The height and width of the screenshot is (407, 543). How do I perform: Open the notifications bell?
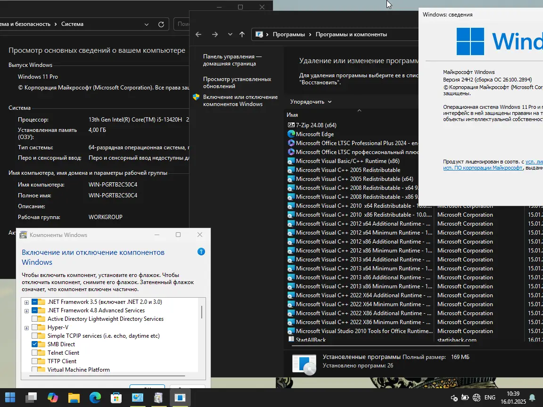click(532, 398)
